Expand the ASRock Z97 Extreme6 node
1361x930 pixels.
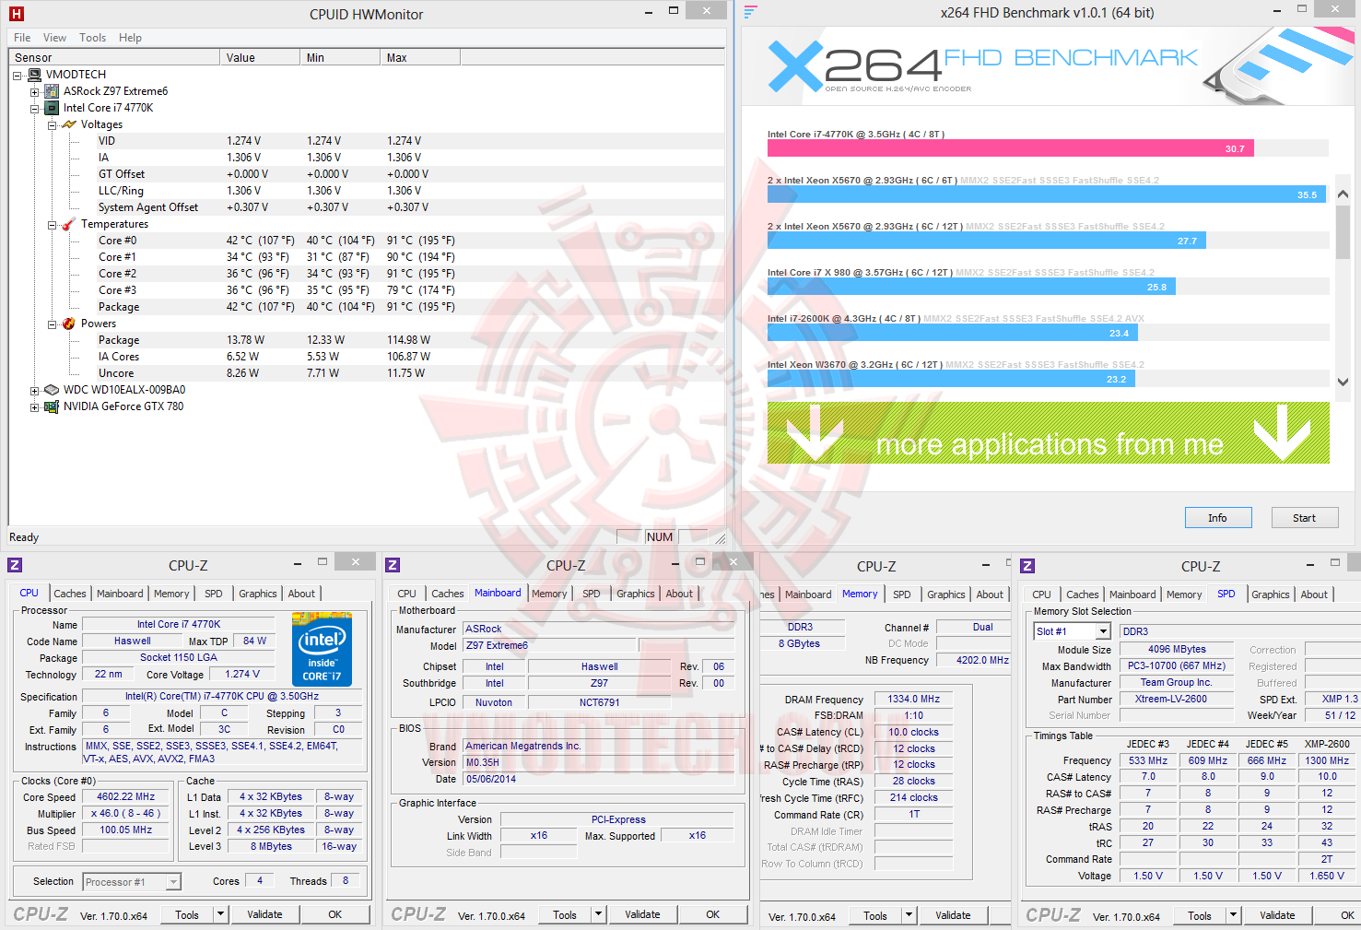(x=34, y=92)
